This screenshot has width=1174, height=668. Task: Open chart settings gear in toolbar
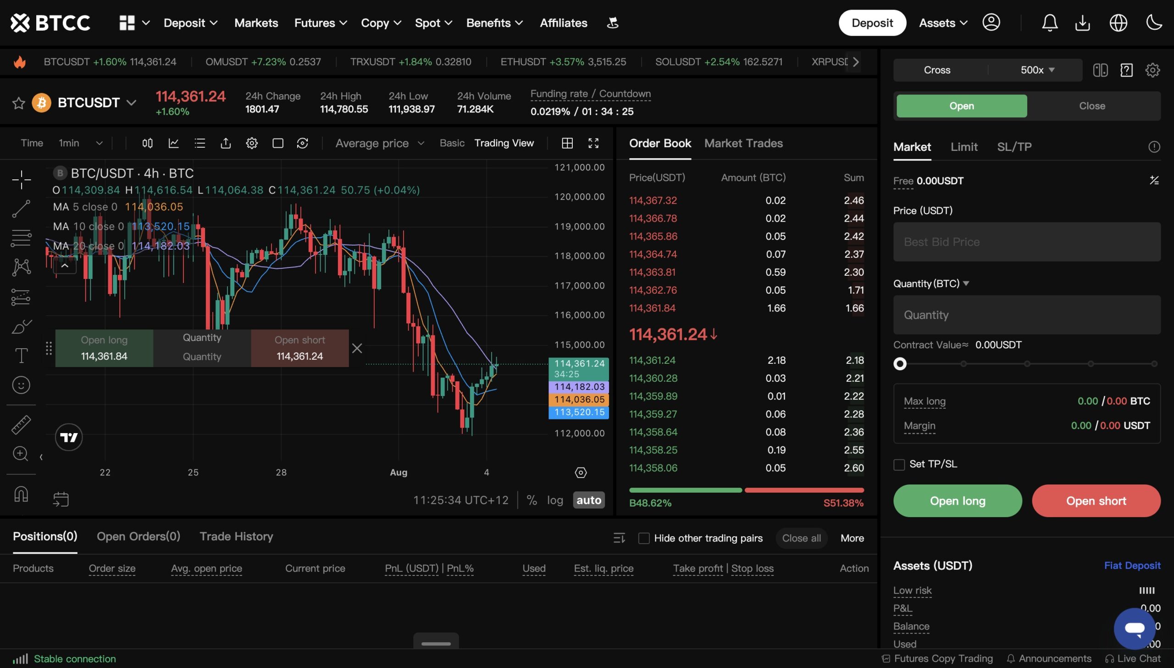[x=252, y=143]
